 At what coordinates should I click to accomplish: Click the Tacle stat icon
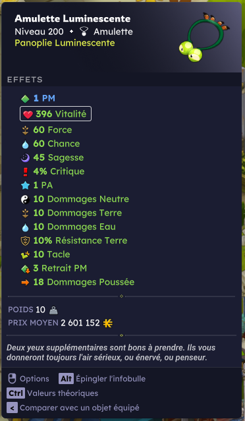tap(25, 255)
